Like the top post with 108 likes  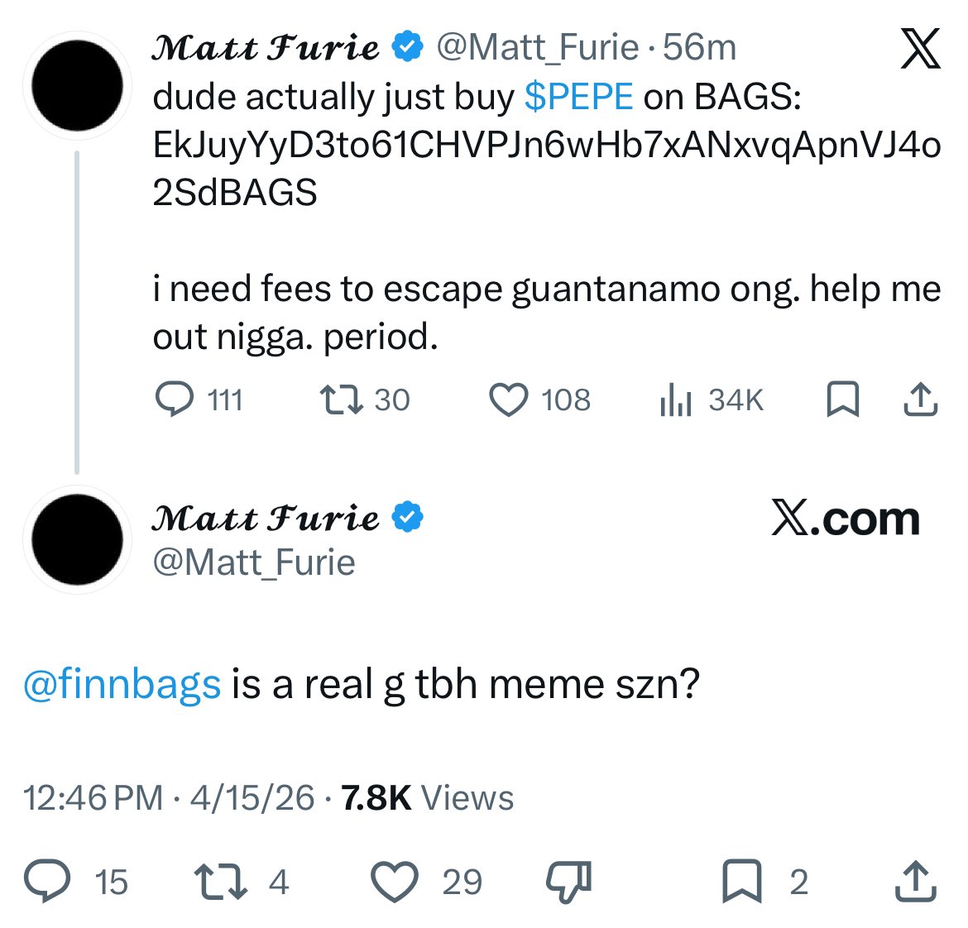pos(509,400)
